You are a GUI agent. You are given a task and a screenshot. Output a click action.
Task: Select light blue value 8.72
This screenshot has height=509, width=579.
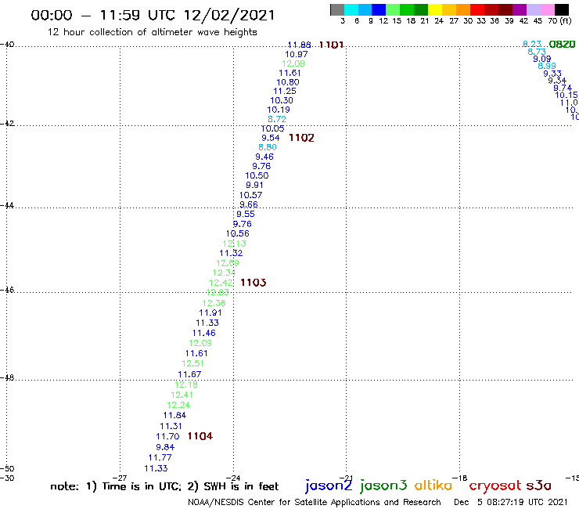(276, 119)
